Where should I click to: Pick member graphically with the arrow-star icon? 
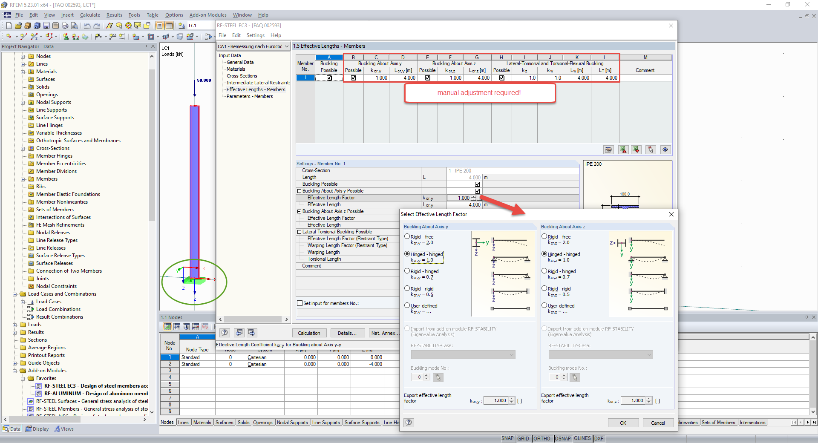pos(651,150)
